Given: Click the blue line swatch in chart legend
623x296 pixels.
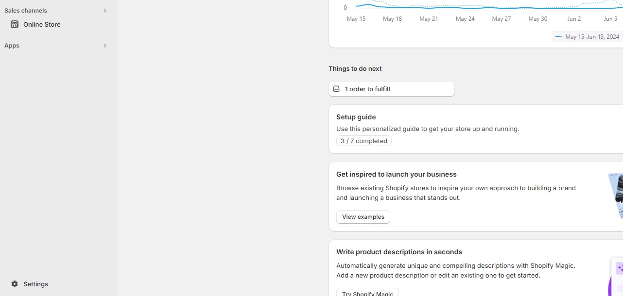Looking at the screenshot, I should (x=558, y=37).
